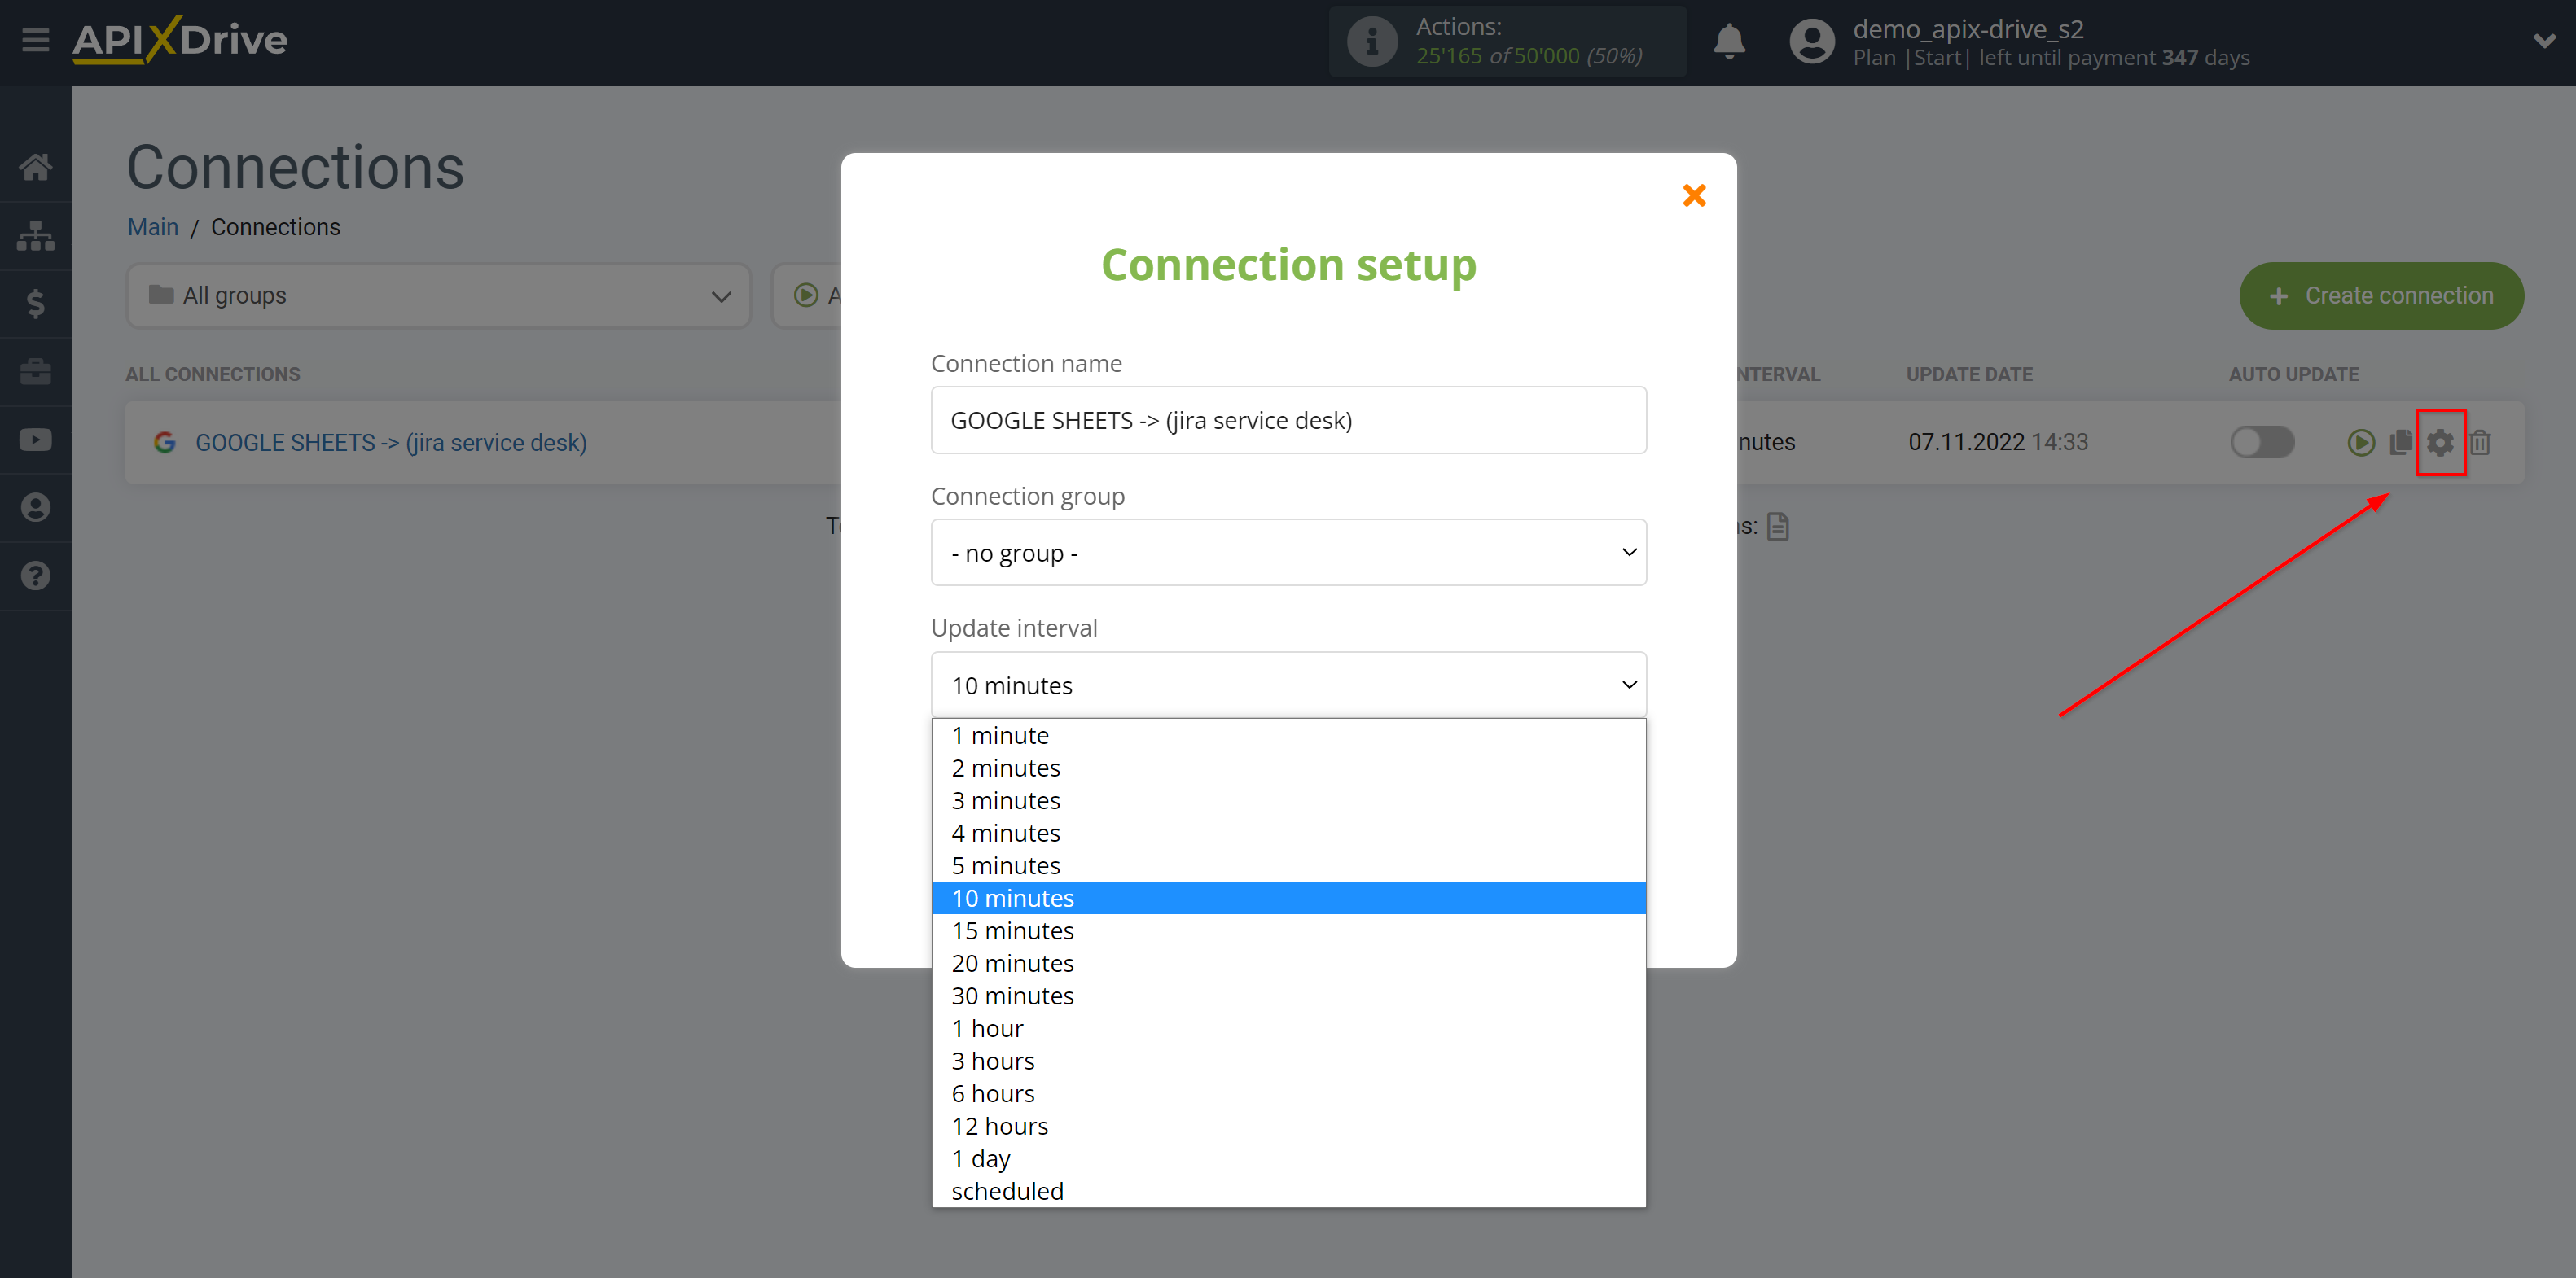This screenshot has width=2576, height=1278.
Task: Expand the Connection group dropdown
Action: click(x=1290, y=552)
